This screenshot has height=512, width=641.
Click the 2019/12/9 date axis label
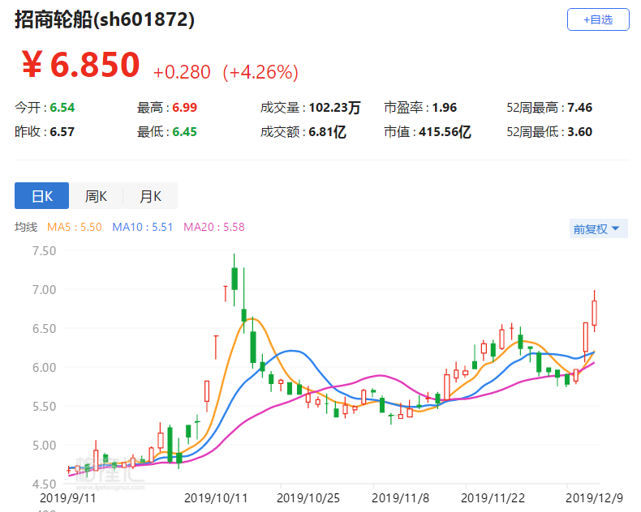[594, 498]
